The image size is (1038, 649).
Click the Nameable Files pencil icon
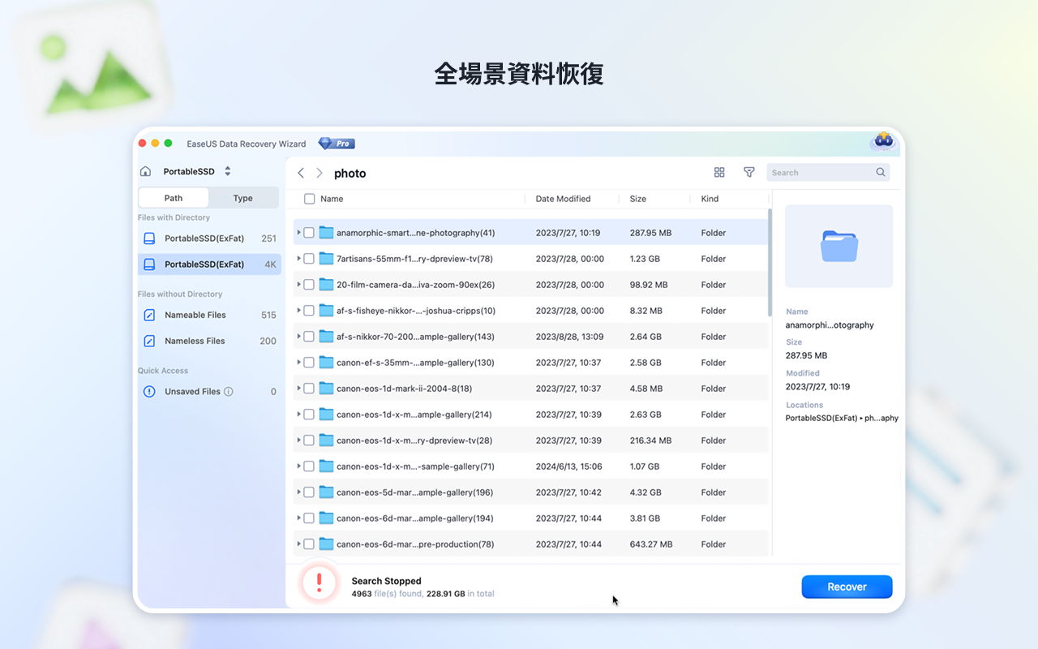[149, 315]
